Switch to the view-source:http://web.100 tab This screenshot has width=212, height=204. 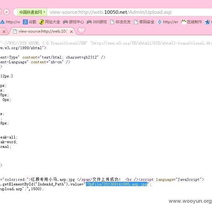[43, 31]
